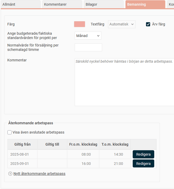
Task: Switch to the Allmänt tab
Action: 20,4
